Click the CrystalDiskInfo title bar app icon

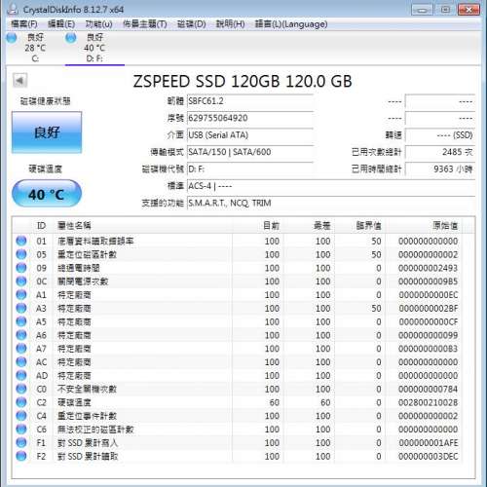tap(13, 9)
